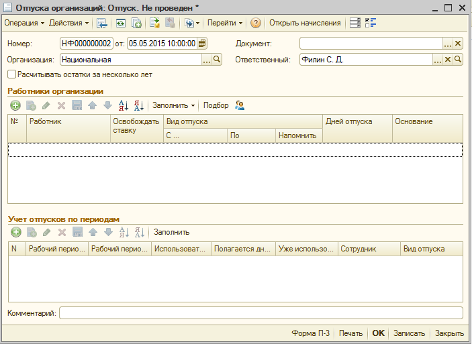Click the Документ input field
The width and height of the screenshot is (472, 344).
click(371, 44)
